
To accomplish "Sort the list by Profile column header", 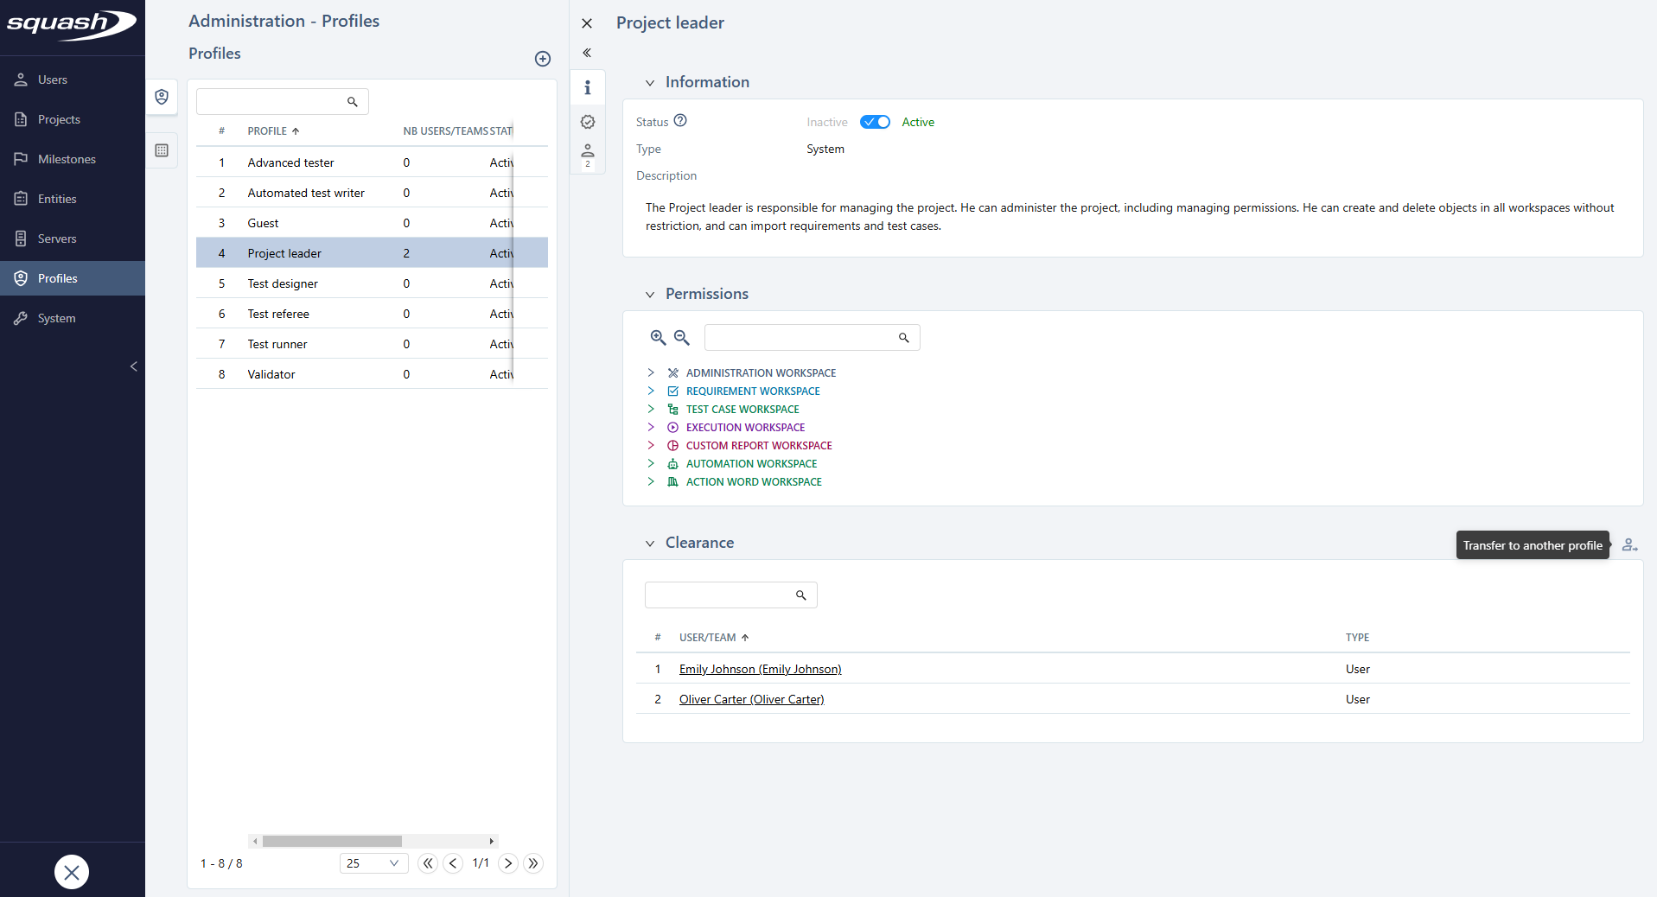I will click(x=268, y=131).
